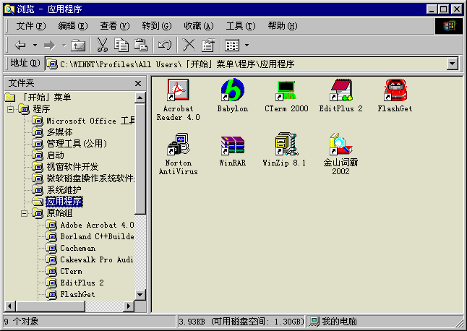Delete selected item with X icon

(189, 46)
